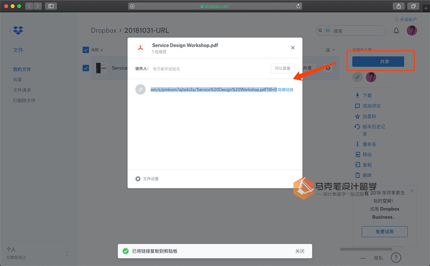Click the blue 共享 button in right panel
This screenshot has height=266, width=430.
378,62
